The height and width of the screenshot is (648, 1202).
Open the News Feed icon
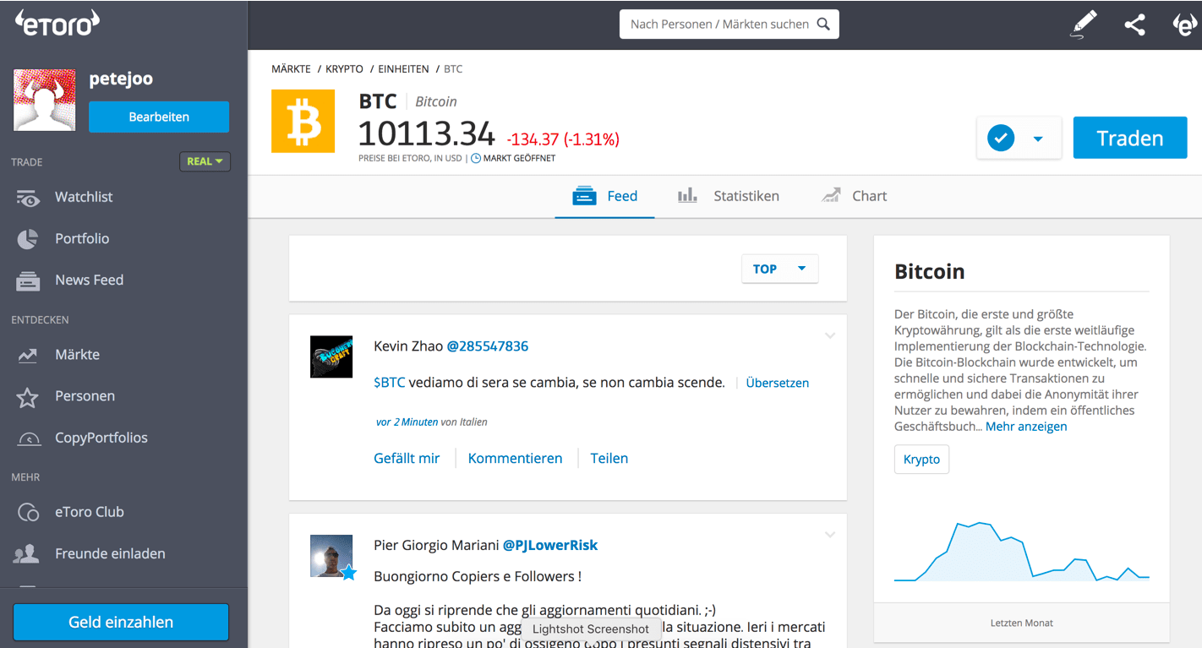click(28, 280)
